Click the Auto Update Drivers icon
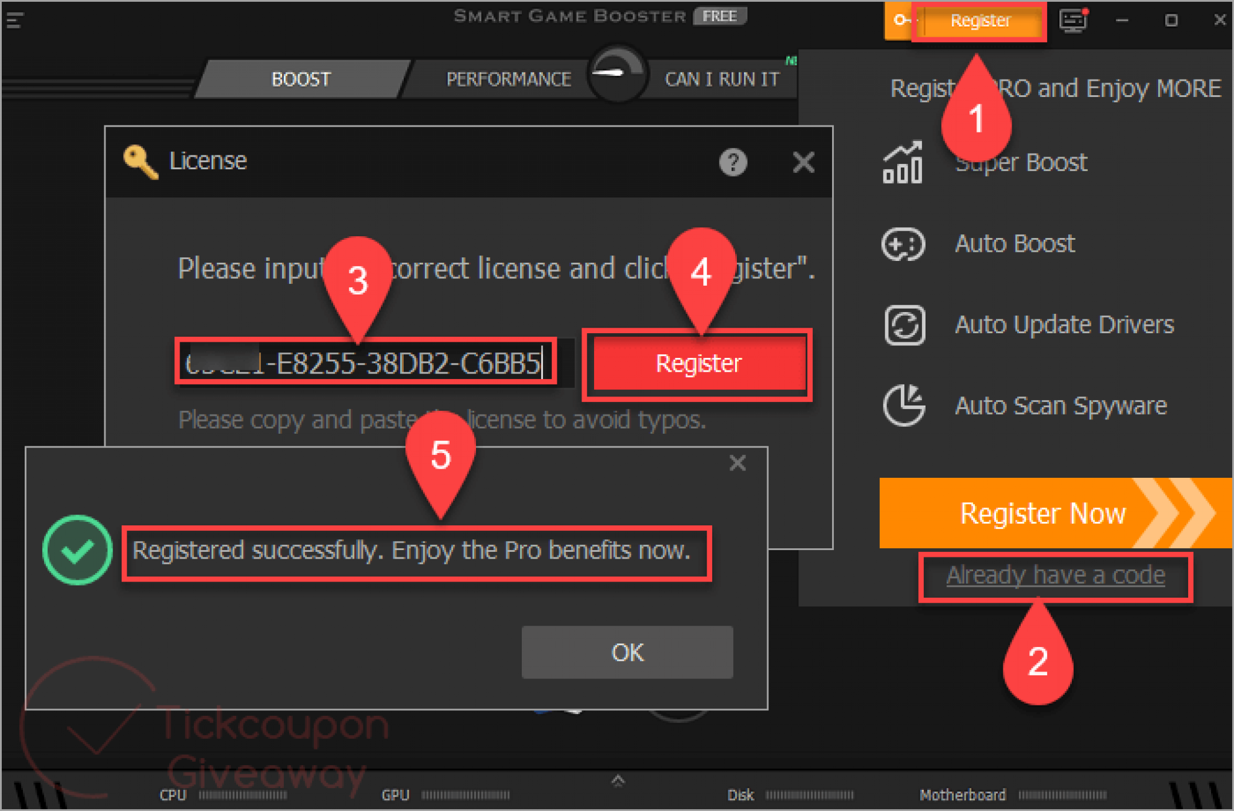The image size is (1234, 811). click(904, 325)
